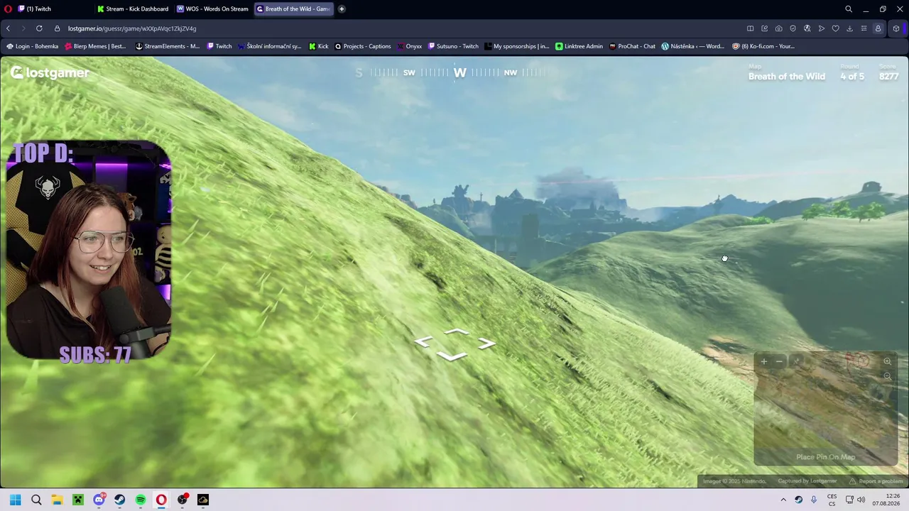909x511 pixels.
Task: Open the browser downloads icon
Action: 850,28
